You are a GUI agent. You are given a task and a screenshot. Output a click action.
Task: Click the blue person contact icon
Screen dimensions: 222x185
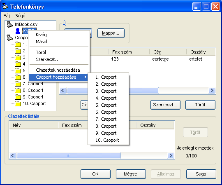(x=18, y=31)
